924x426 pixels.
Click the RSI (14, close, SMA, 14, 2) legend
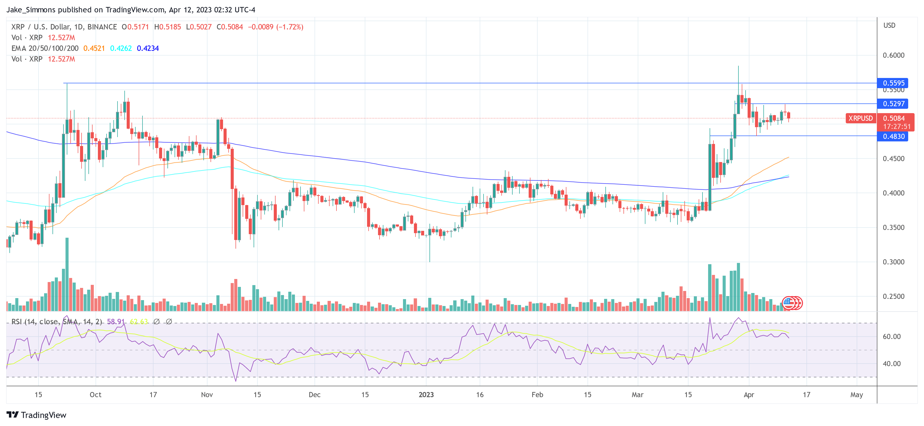(57, 322)
